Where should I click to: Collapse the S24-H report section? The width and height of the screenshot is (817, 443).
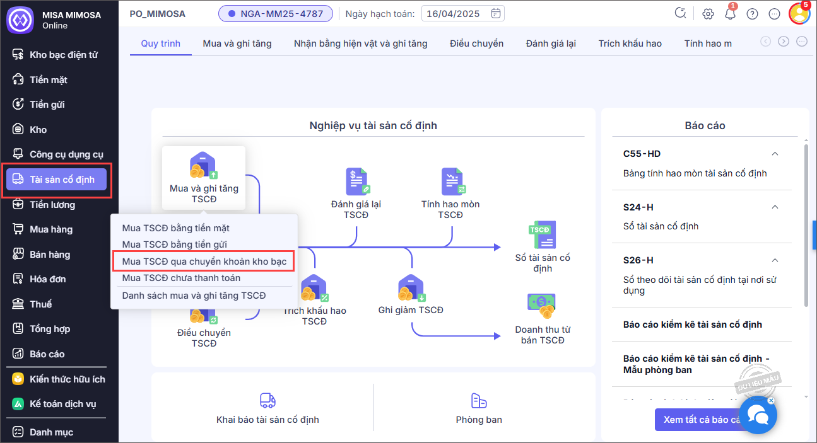(x=775, y=207)
